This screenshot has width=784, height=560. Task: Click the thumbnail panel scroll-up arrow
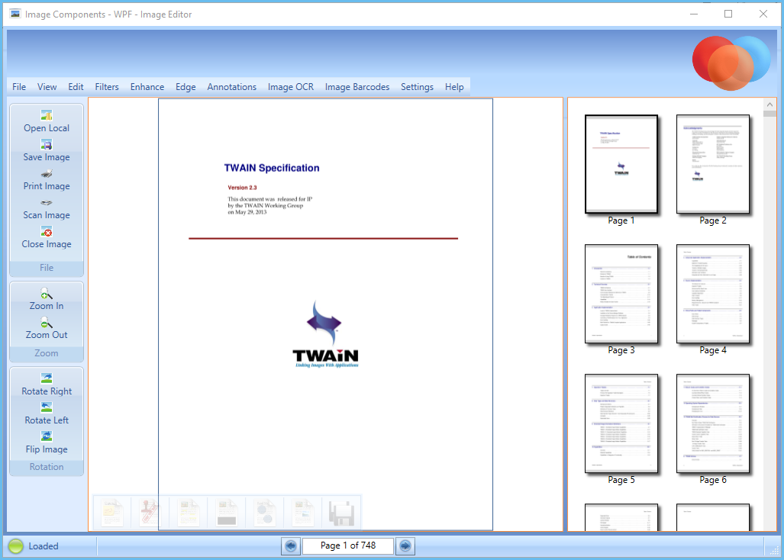(x=769, y=105)
